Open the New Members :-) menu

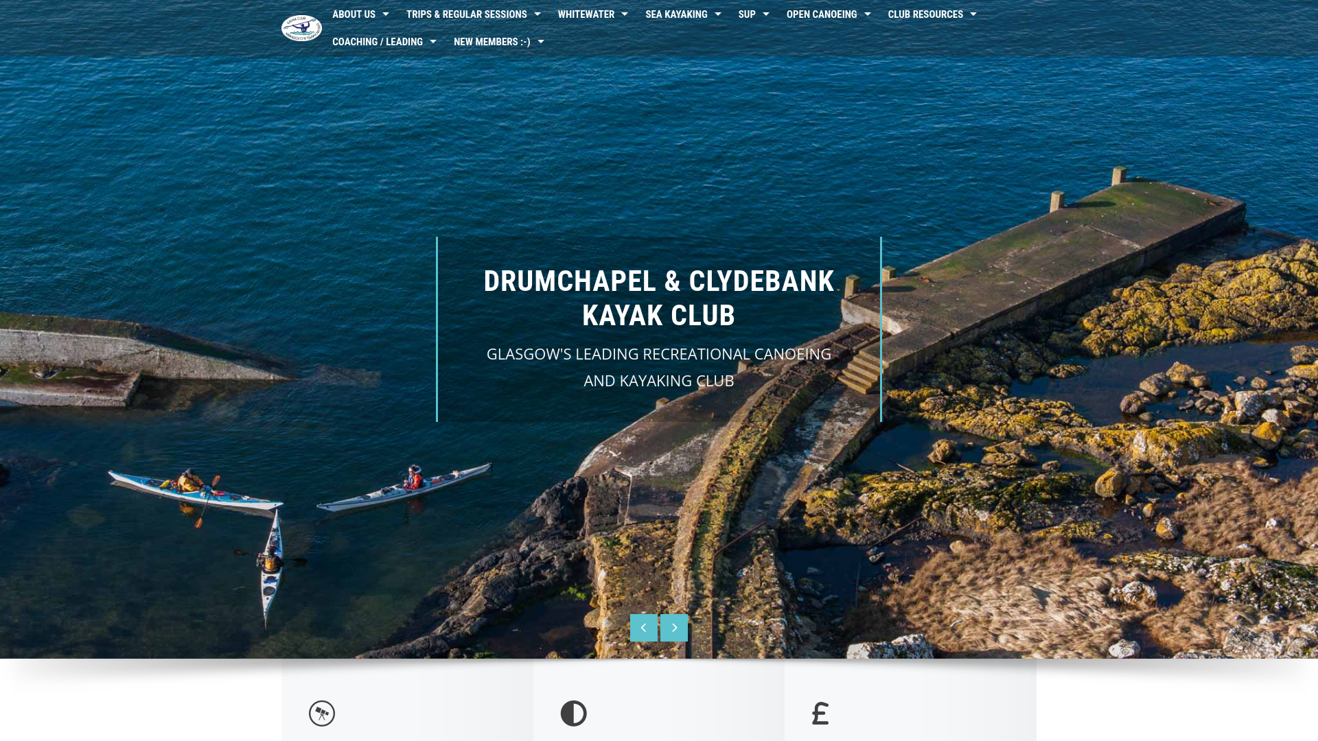[492, 42]
